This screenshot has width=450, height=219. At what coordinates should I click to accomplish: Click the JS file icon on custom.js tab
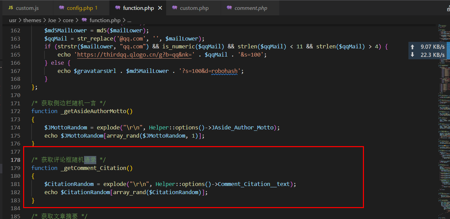point(11,8)
